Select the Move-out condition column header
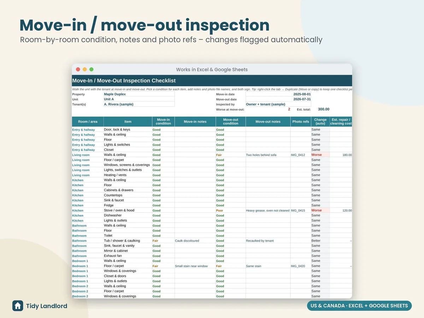 tap(231, 122)
